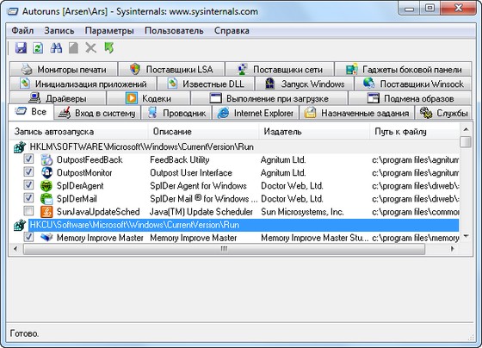Click the vertical scrollbar down arrow
Viewport: 482px width, 348px height.
pyautogui.click(x=466, y=236)
